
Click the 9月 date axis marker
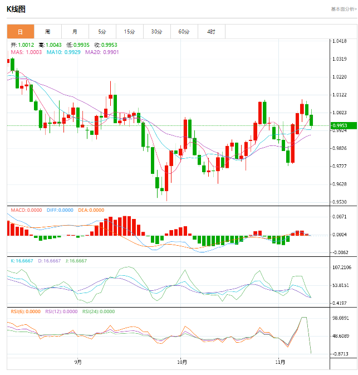[x=78, y=362]
